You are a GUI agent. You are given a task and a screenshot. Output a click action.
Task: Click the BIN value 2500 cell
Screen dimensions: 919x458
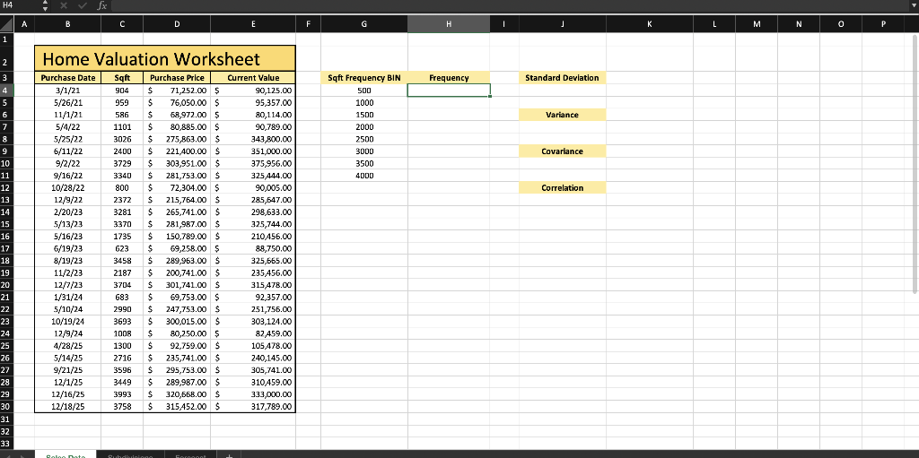tap(364, 140)
